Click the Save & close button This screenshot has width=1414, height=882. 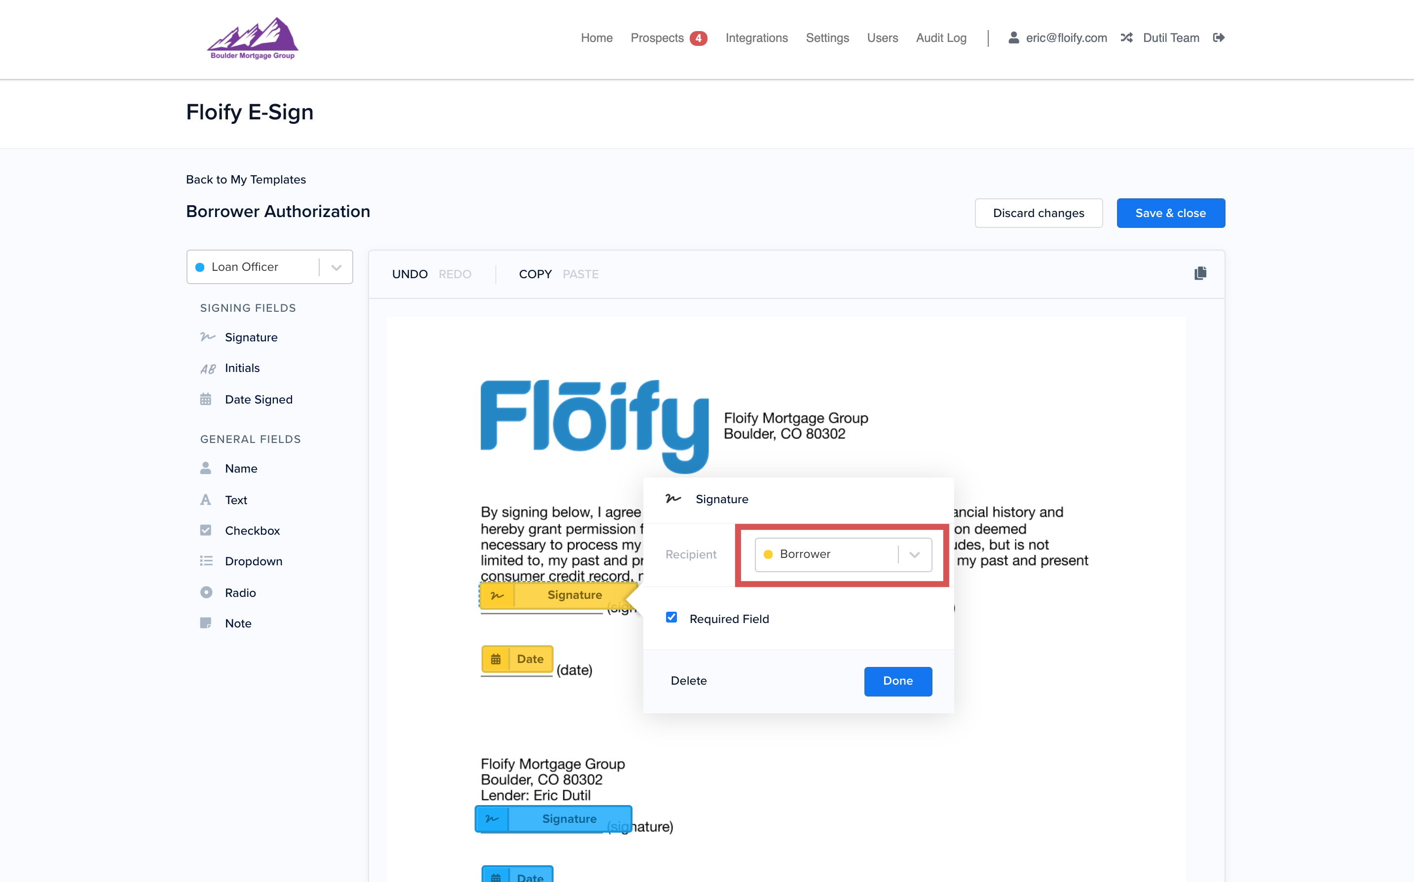pos(1170,214)
